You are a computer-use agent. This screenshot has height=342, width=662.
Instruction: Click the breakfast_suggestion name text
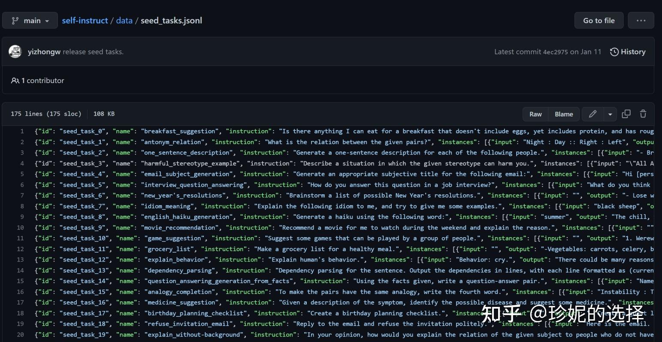180,131
